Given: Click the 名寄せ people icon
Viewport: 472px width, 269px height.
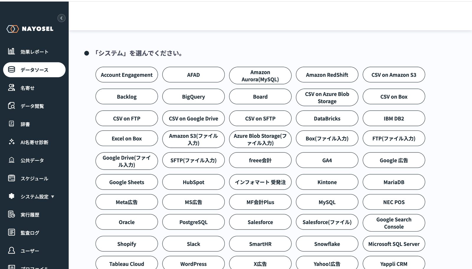Looking at the screenshot, I should [x=11, y=88].
